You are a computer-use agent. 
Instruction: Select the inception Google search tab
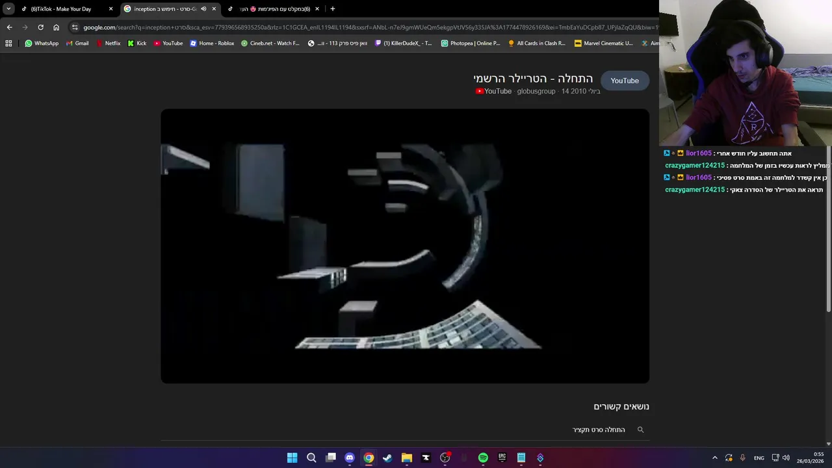165,9
